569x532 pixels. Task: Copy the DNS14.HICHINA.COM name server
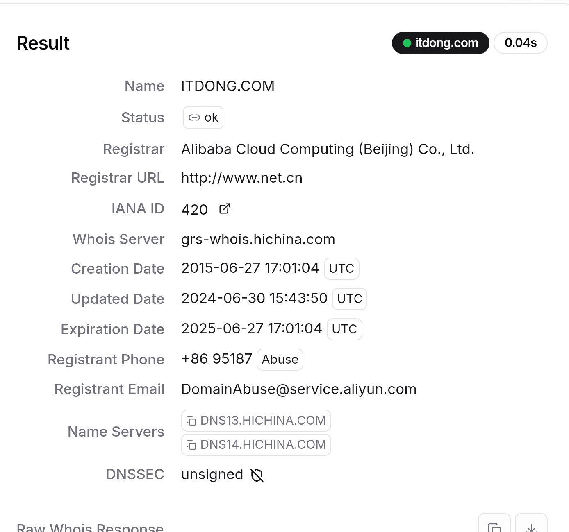coord(256,445)
